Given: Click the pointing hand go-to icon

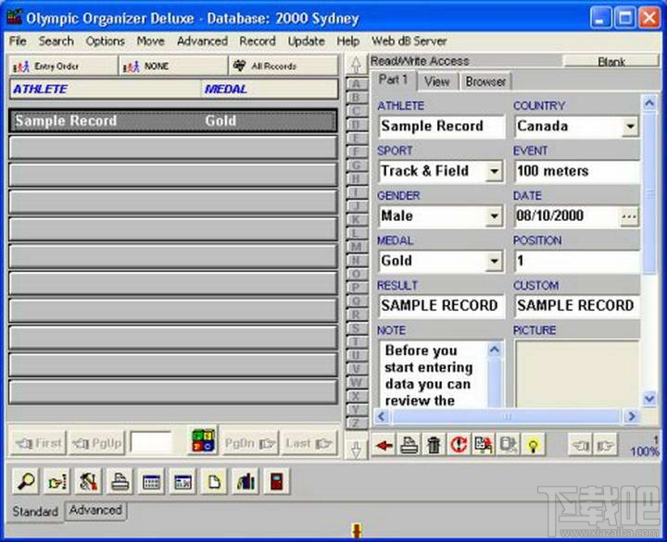Looking at the screenshot, I should 57,481.
